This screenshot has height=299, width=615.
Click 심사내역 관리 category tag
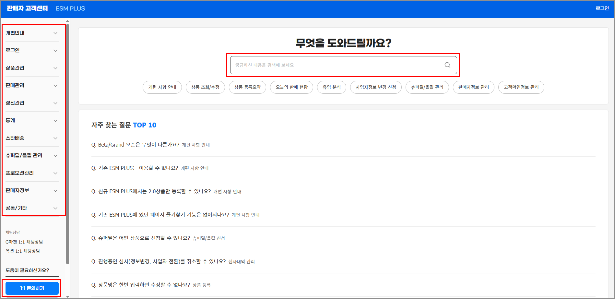click(x=242, y=262)
